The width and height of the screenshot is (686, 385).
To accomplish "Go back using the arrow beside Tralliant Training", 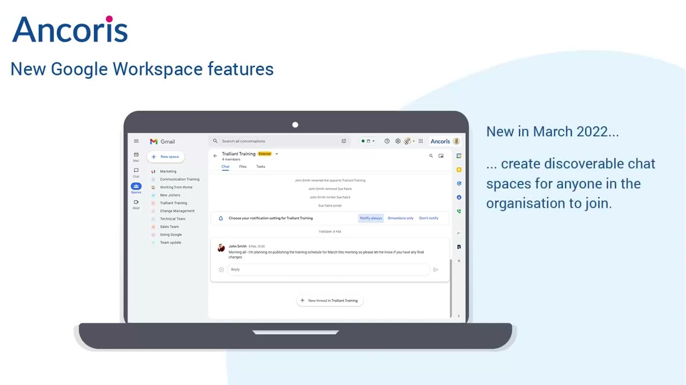I will (215, 156).
